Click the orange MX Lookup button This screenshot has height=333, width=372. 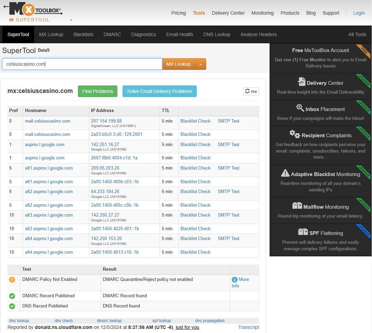pyautogui.click(x=178, y=64)
